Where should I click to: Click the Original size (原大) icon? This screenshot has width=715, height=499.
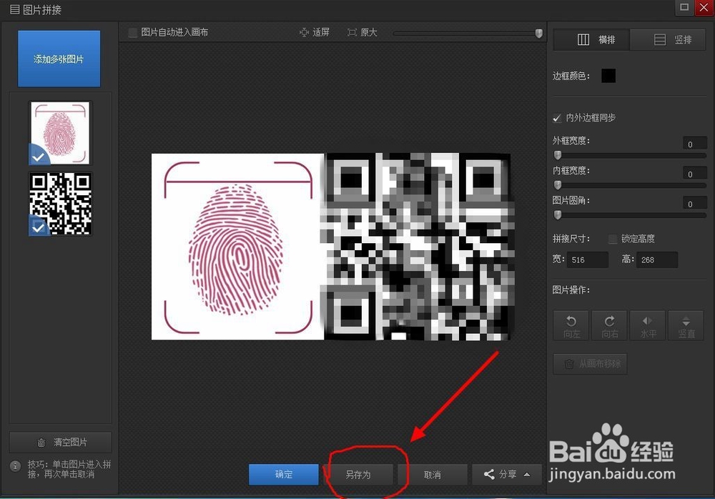click(x=352, y=32)
